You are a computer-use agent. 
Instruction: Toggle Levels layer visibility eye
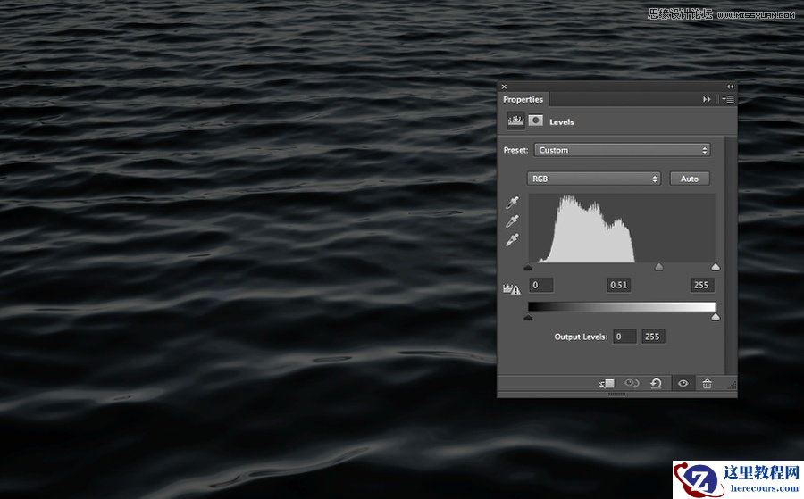click(x=683, y=383)
